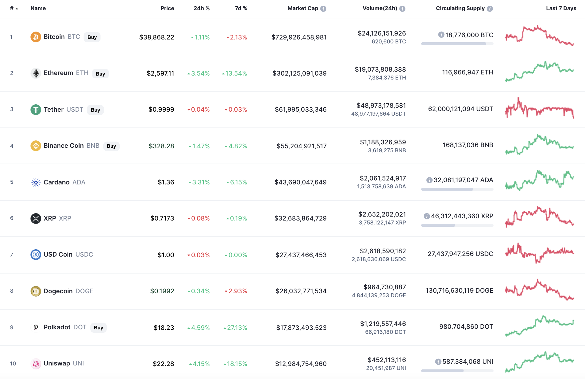
Task: Sort by 7d % column header
Action: coord(241,8)
